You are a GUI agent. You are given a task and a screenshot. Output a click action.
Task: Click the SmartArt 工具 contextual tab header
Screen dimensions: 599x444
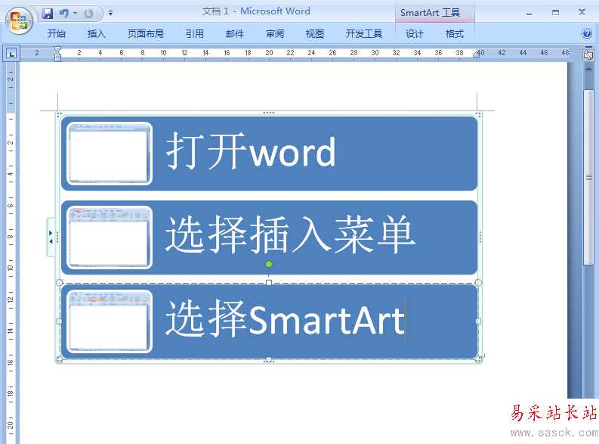click(x=430, y=13)
